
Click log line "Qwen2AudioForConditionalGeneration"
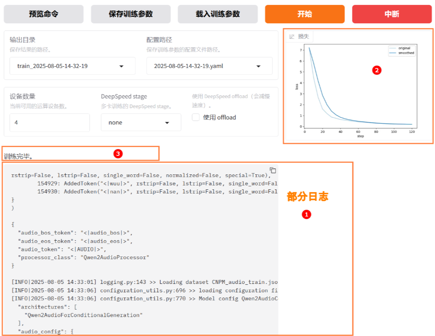83,315
